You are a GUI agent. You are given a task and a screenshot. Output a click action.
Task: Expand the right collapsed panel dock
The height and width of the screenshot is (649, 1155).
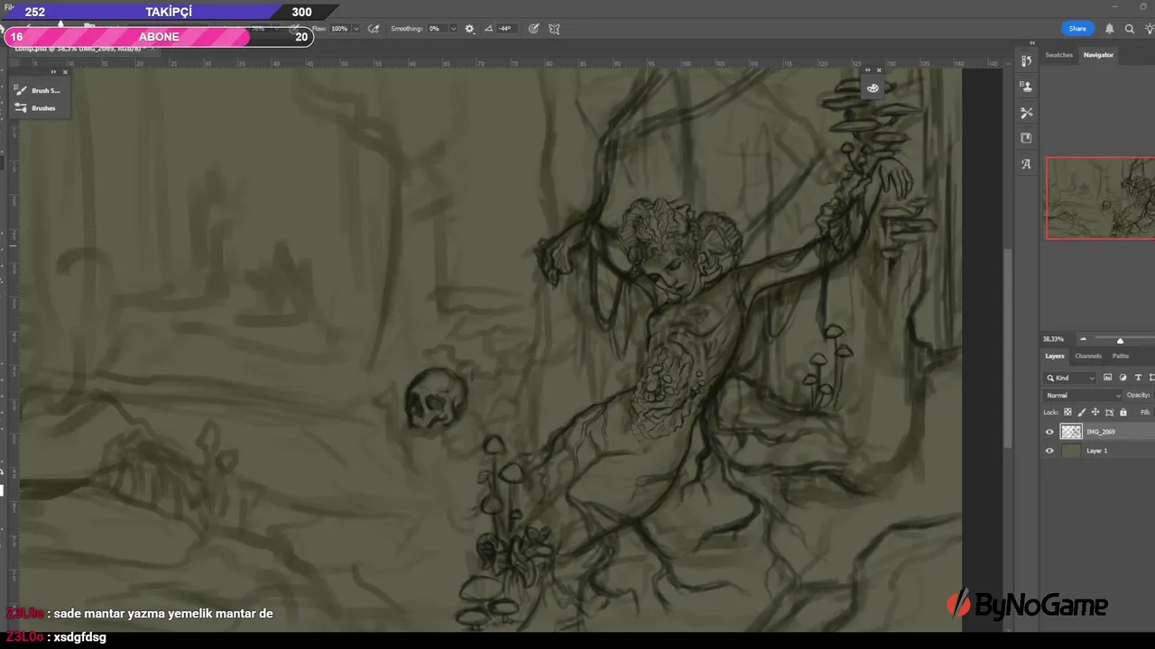pyautogui.click(x=1031, y=43)
